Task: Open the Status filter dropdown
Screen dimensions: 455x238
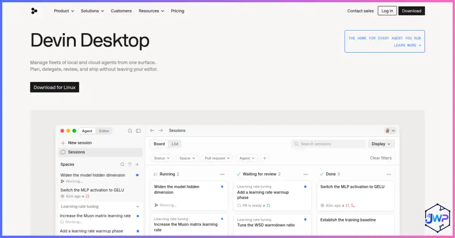Action: [x=162, y=158]
